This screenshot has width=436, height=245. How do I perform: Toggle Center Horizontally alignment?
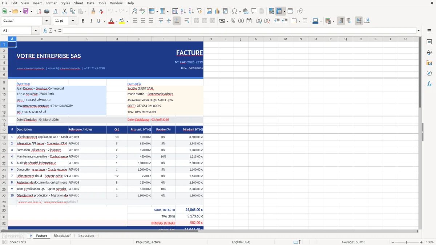click(143, 21)
